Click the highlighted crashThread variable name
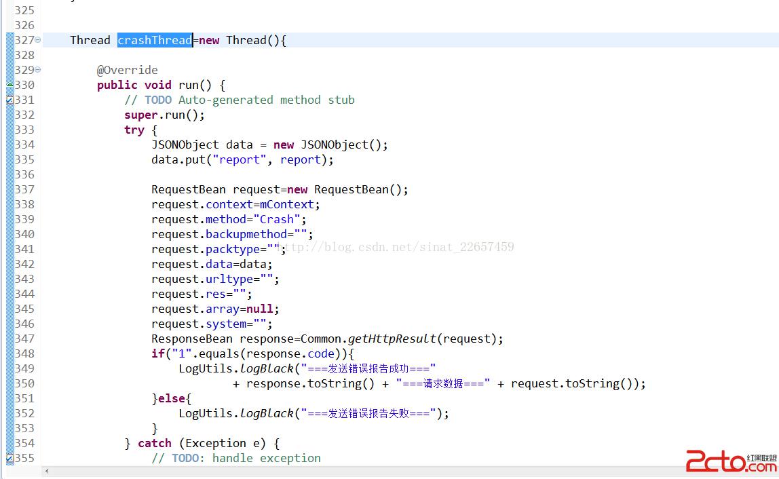 pyautogui.click(x=155, y=40)
